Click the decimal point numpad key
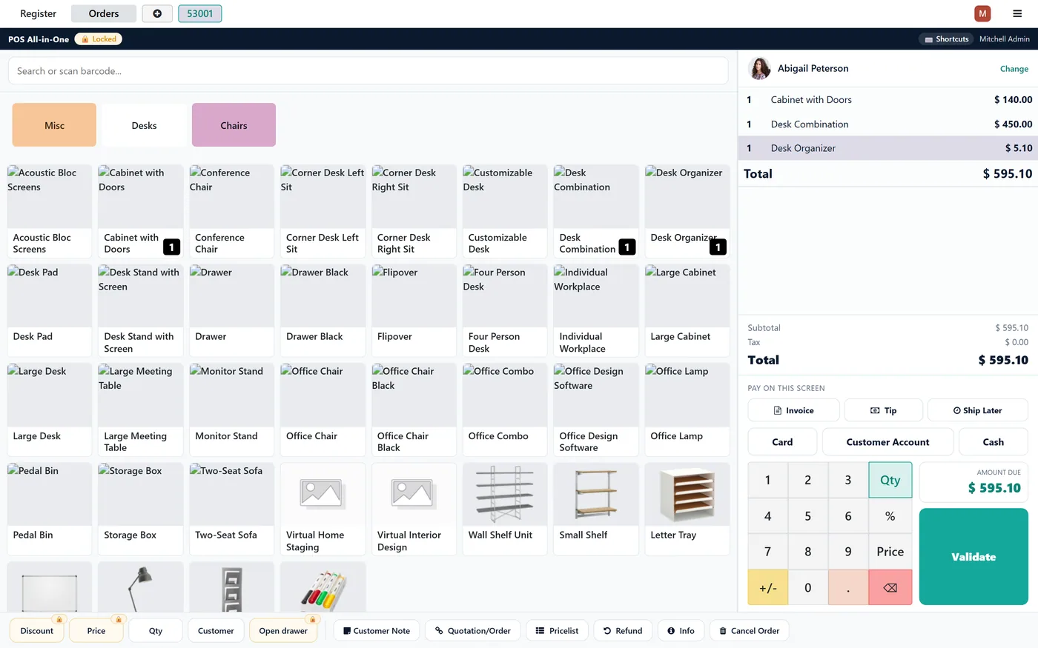Viewport: 1038px width, 648px height. pos(848,587)
